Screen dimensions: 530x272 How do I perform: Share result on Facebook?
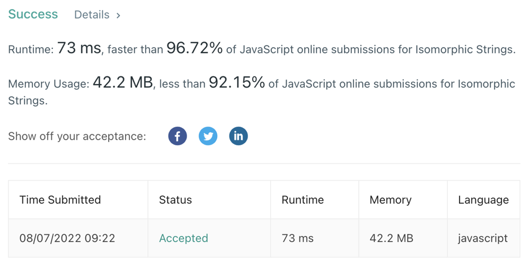coord(178,136)
